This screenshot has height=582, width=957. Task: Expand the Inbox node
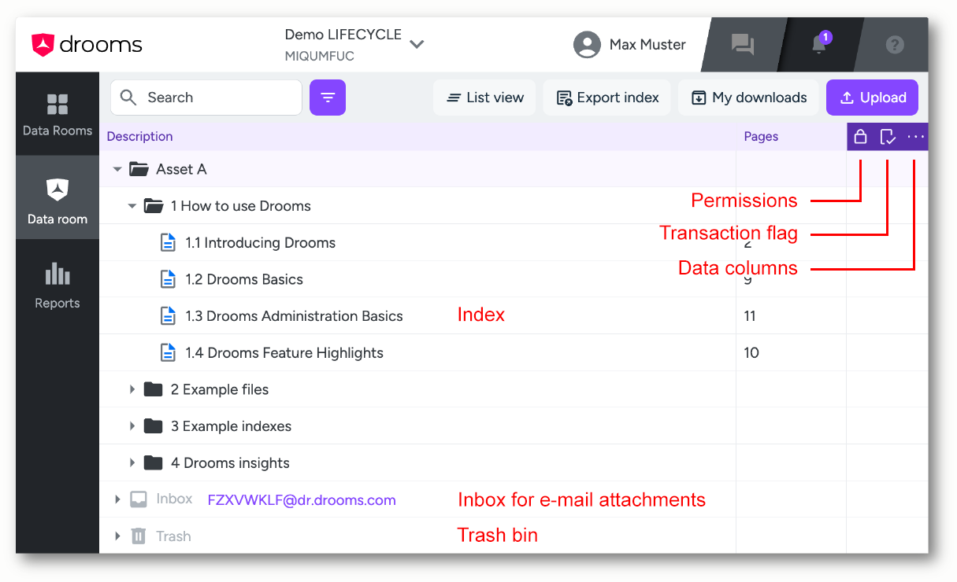117,499
